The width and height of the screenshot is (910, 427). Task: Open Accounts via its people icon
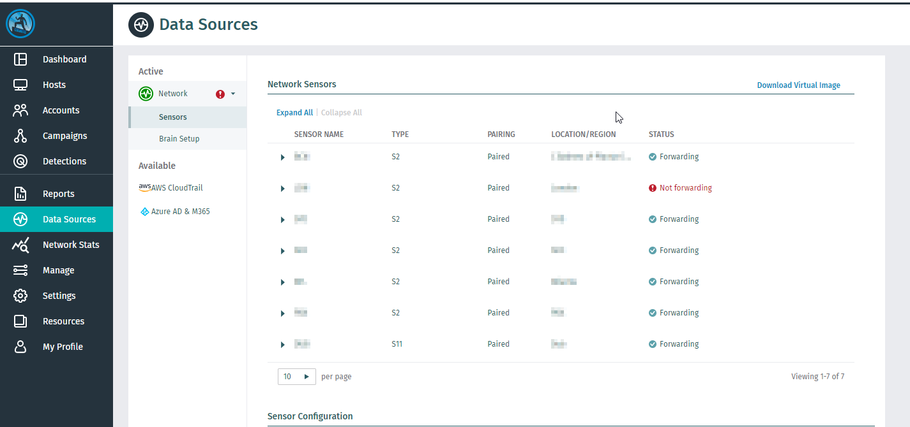(20, 110)
